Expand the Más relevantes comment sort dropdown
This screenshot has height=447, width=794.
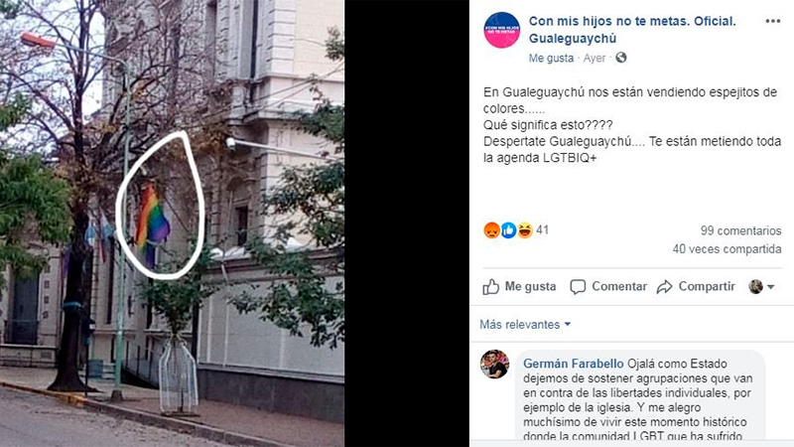(x=525, y=325)
